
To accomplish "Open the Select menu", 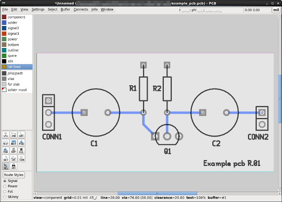I will pyautogui.click(x=52, y=9).
